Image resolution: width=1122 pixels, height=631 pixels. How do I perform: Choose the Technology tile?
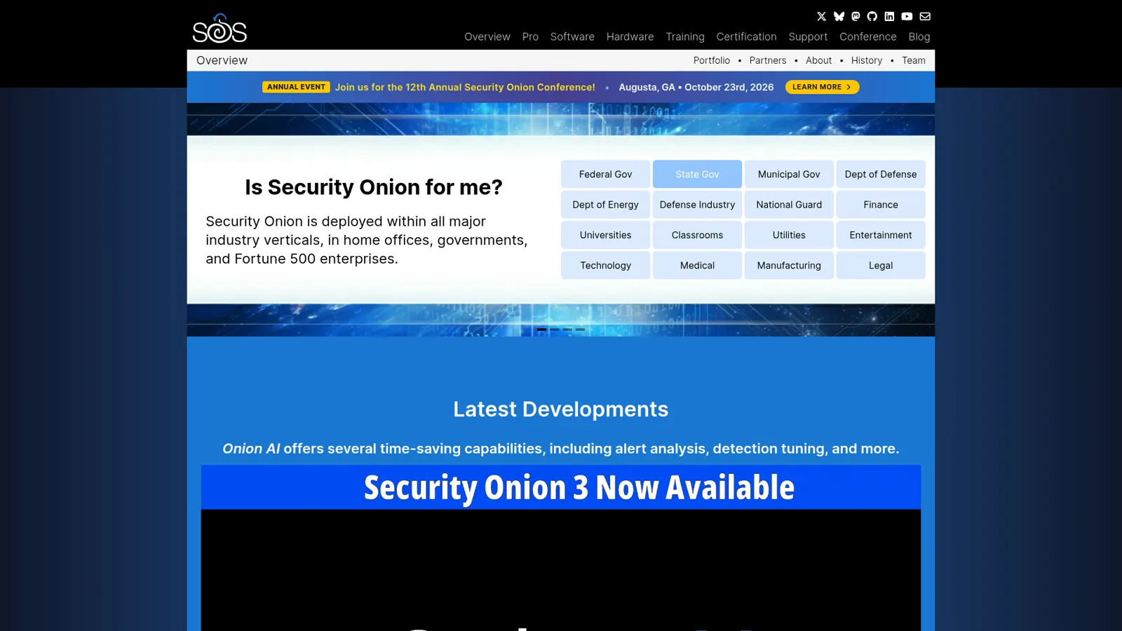click(x=605, y=265)
